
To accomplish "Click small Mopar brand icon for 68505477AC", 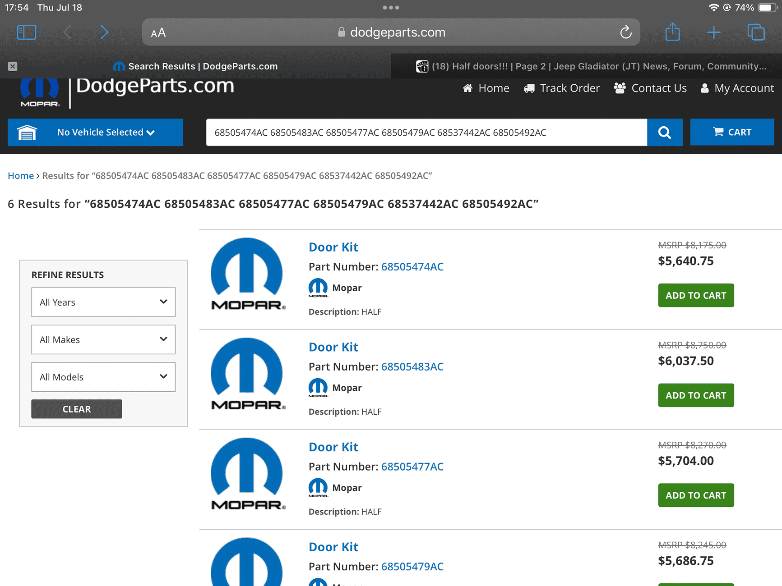I will point(318,488).
